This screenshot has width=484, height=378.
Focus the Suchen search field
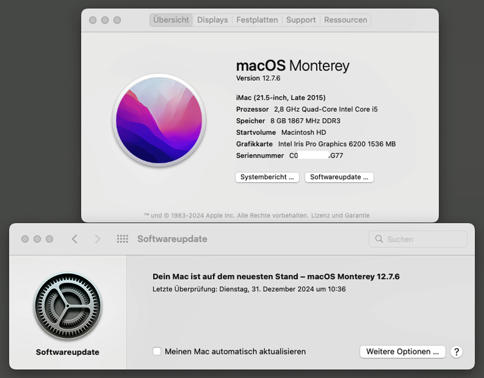418,239
